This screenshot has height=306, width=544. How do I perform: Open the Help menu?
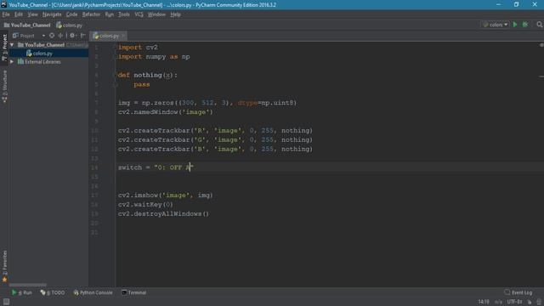[x=175, y=14]
